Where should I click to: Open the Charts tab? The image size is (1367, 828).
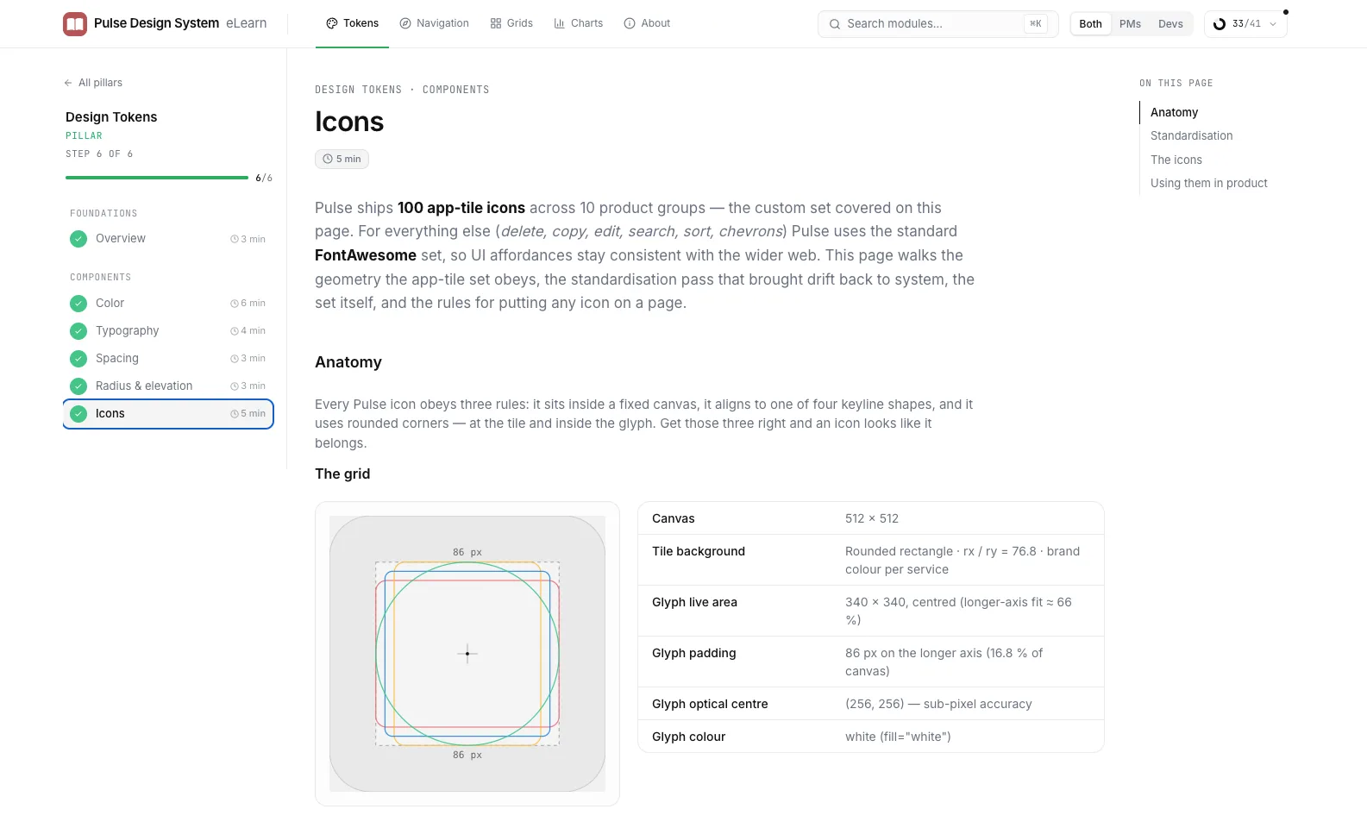click(578, 23)
